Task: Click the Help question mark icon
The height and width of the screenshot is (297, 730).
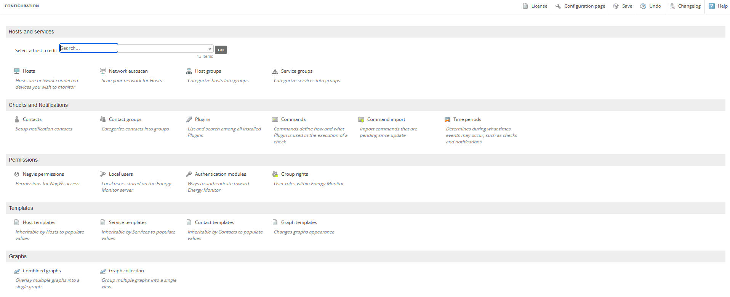Action: (712, 6)
